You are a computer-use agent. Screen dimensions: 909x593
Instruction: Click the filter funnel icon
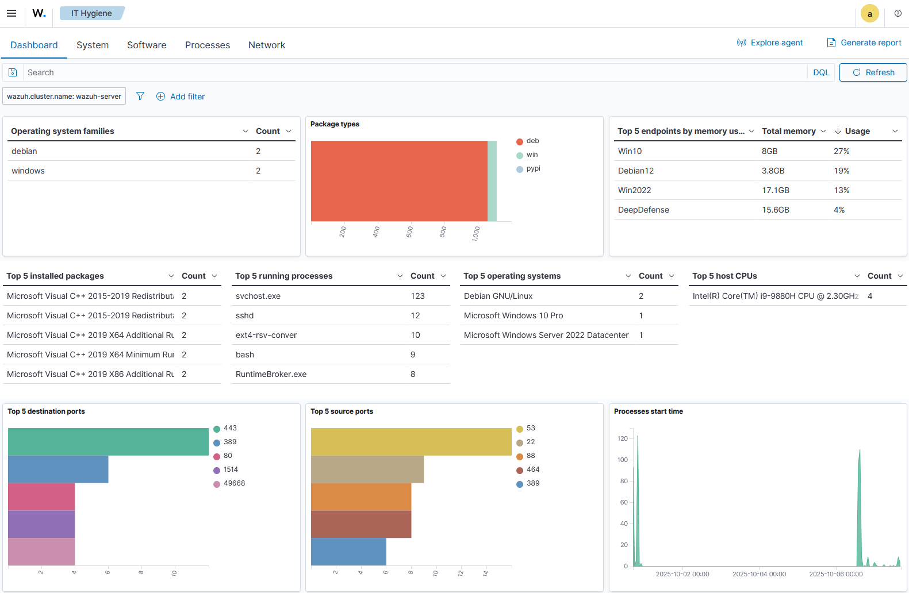(x=140, y=96)
